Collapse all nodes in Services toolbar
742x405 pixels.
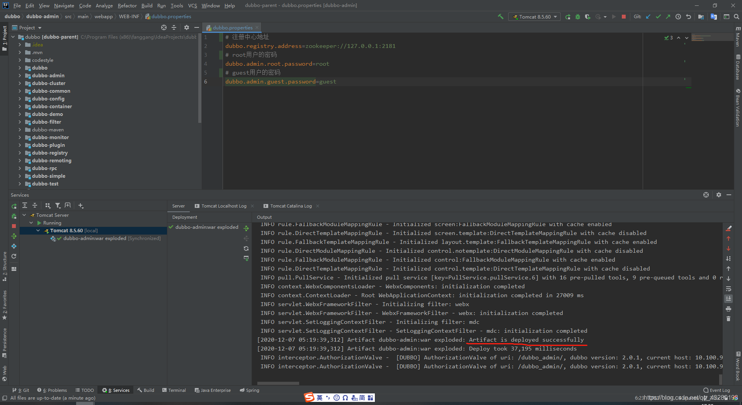coord(35,206)
